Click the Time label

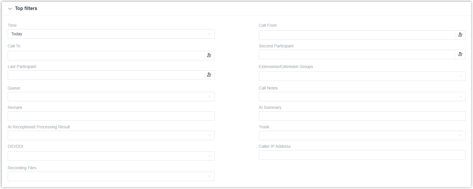[x=12, y=25]
